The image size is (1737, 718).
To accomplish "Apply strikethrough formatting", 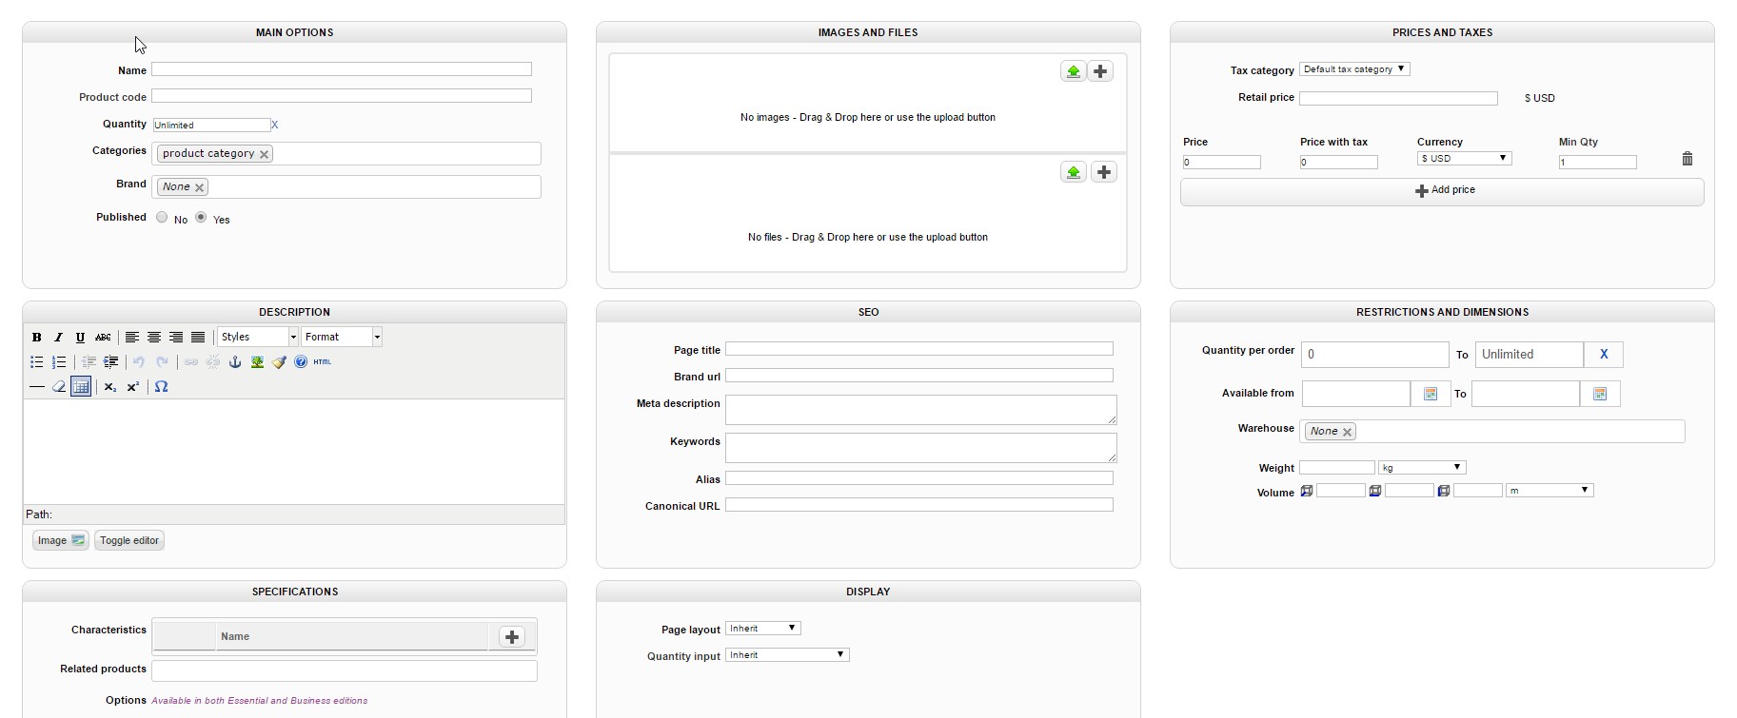I will [x=103, y=337].
